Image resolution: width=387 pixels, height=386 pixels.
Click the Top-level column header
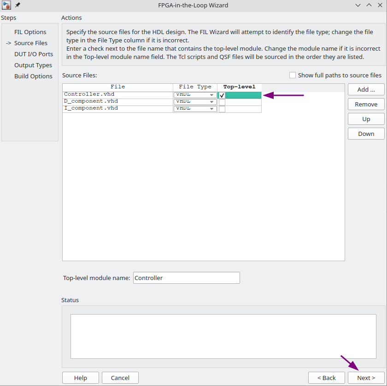click(x=240, y=87)
